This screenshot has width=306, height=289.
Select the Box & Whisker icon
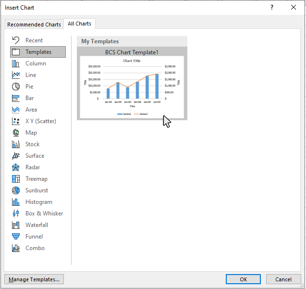15,214
